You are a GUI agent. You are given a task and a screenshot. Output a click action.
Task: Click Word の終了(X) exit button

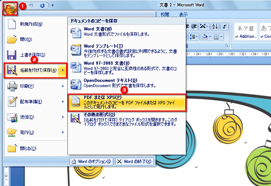[x=134, y=161]
